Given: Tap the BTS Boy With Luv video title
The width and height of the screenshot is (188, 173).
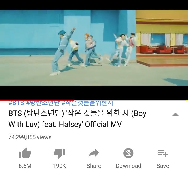Looking at the screenshot, I should coord(78,119).
